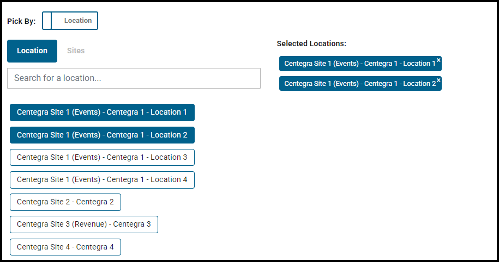499x262 pixels.
Task: Click the 'Location' text inside the Pick By switch
Action: click(x=78, y=21)
